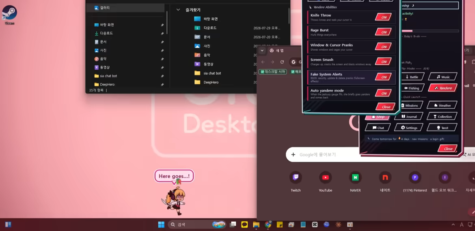Click the taskbar 검색 search field
475x231 pixels.
pos(197,225)
